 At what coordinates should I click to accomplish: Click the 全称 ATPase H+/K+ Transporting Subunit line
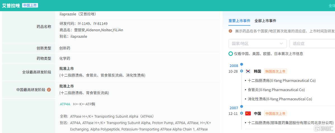107,117
